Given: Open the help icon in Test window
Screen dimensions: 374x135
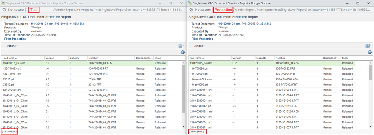Looking at the screenshot, I should click(183, 52).
